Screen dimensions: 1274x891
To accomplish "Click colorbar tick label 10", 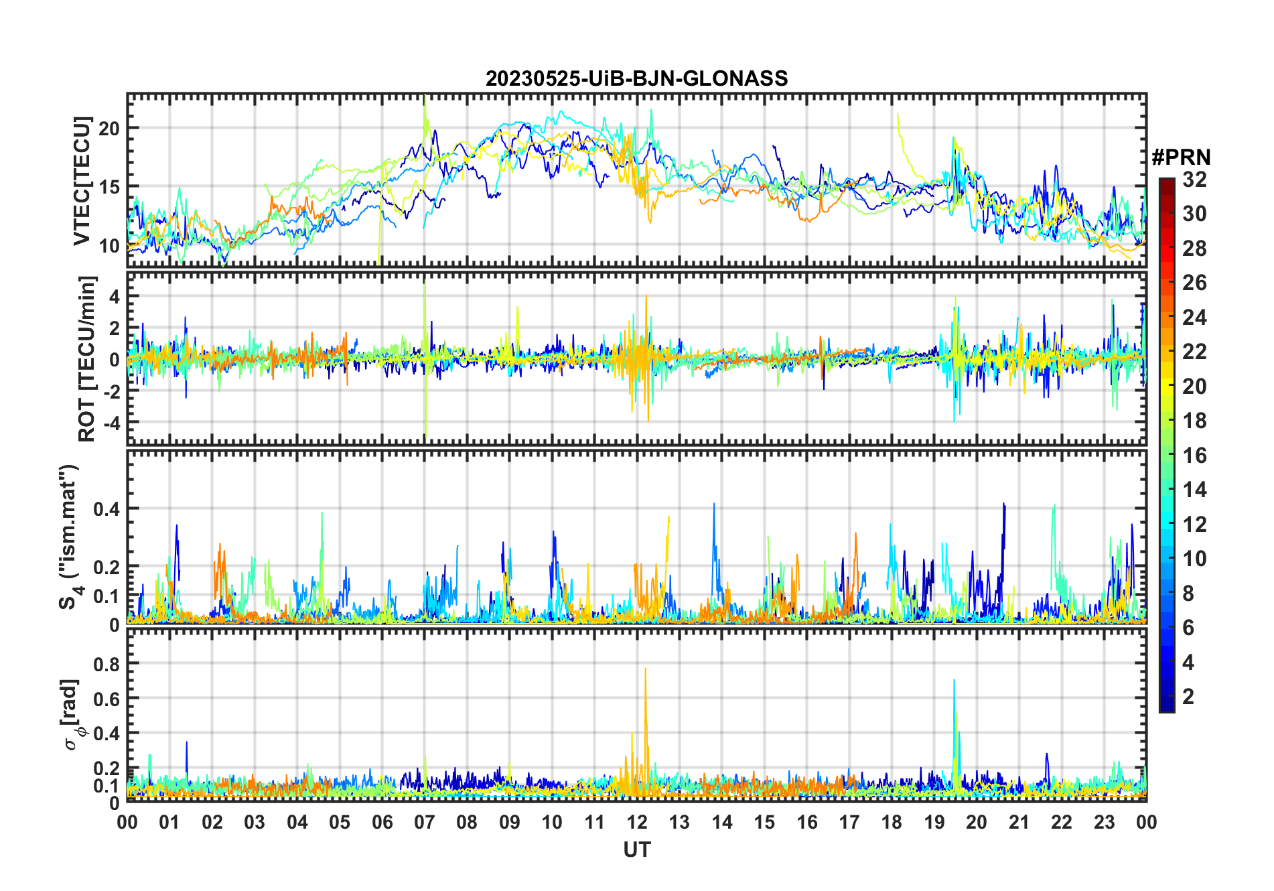I will [x=1194, y=559].
